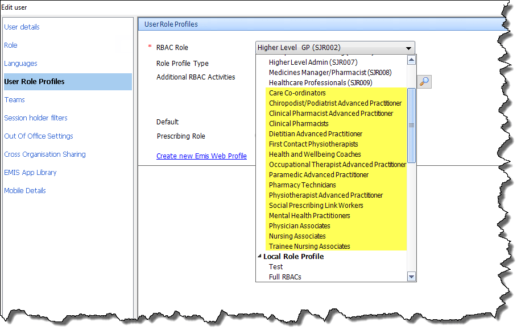Open Session holder filters
Image resolution: width=517 pixels, height=330 pixels.
coord(36,118)
